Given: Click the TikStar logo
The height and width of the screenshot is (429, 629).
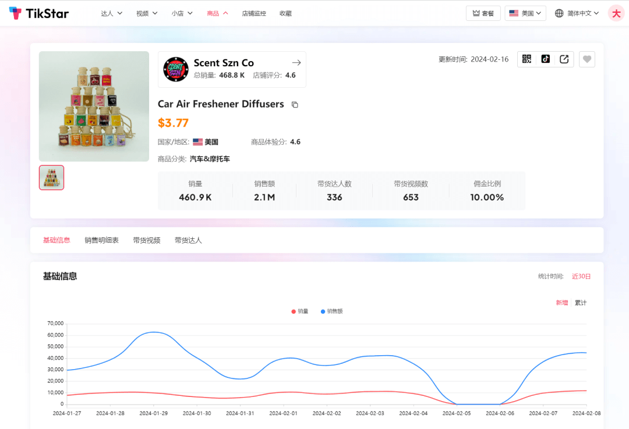Looking at the screenshot, I should [38, 13].
